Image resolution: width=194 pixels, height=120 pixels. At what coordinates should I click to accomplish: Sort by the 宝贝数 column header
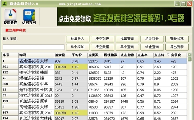pos(95,55)
